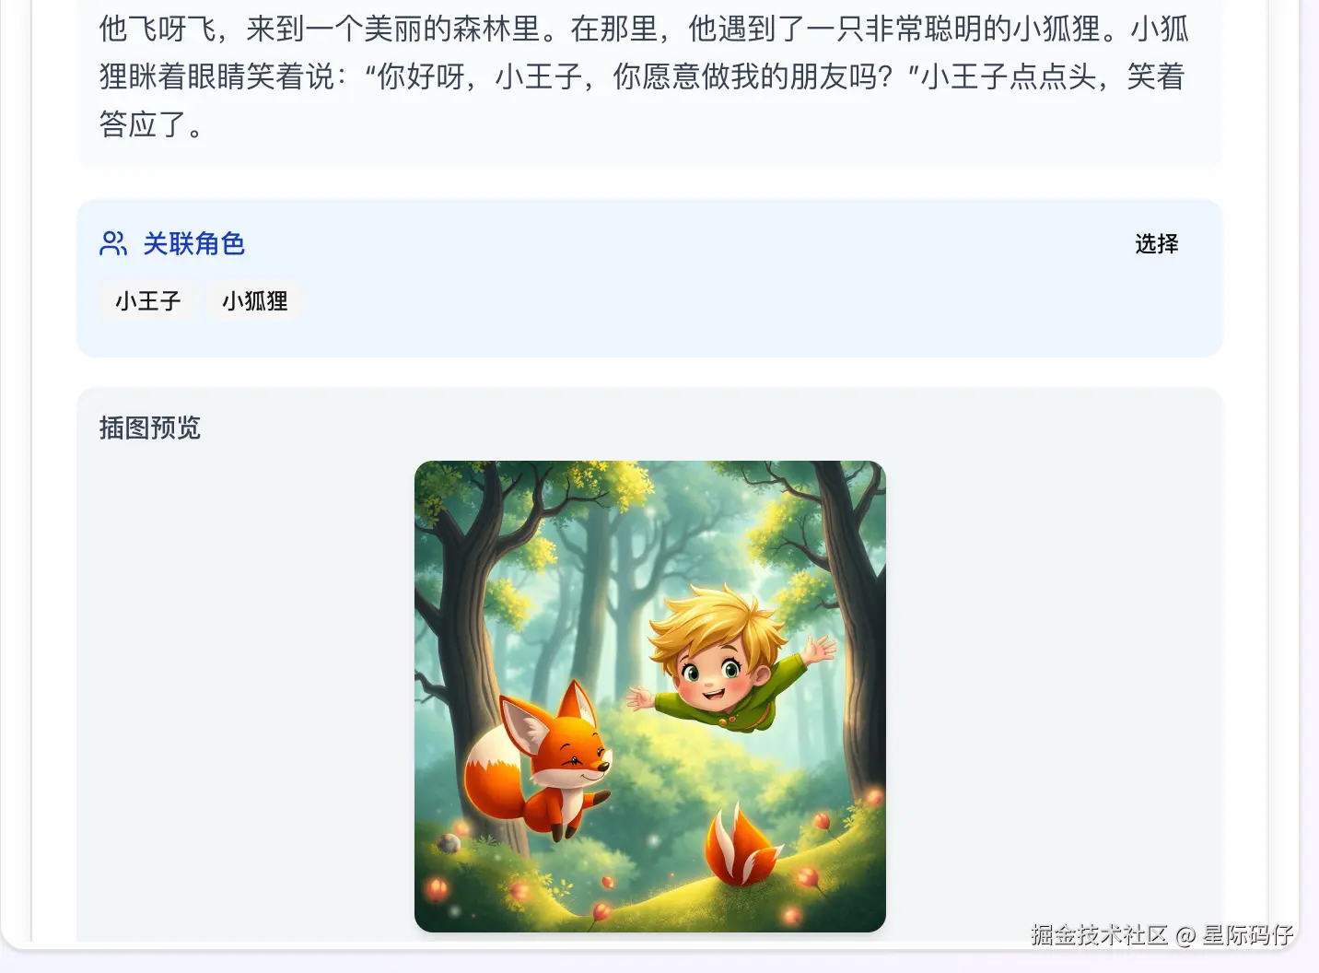Click the 选择 button in character card

click(1156, 243)
